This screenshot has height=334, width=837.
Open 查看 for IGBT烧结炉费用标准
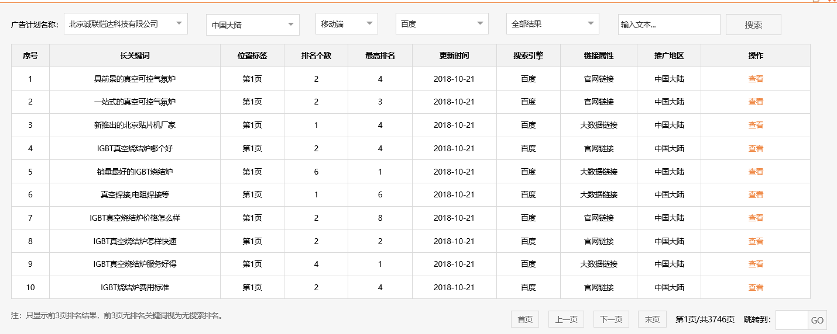coord(756,287)
